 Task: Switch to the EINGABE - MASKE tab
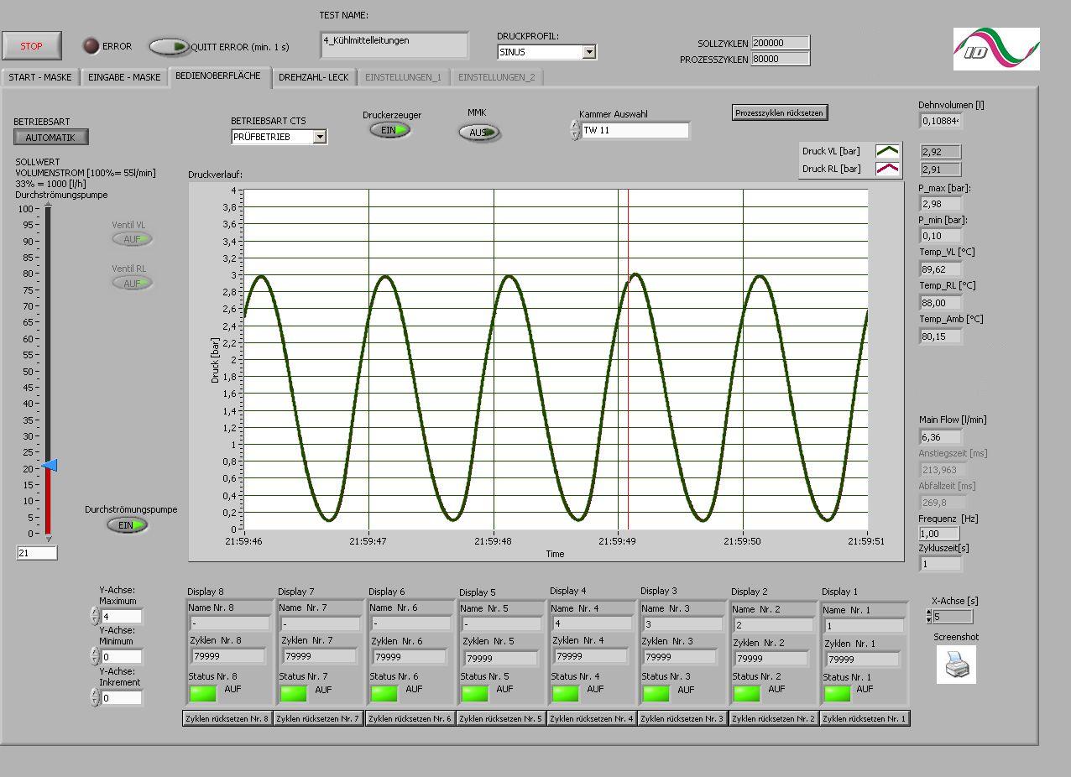(x=124, y=77)
